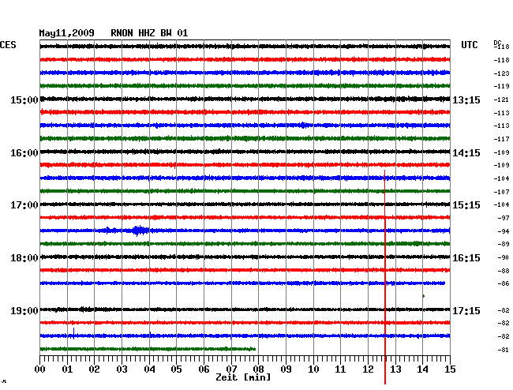The width and height of the screenshot is (513, 390).
Task: Click the red vertical current-time marker line
Action: [x=385, y=277]
